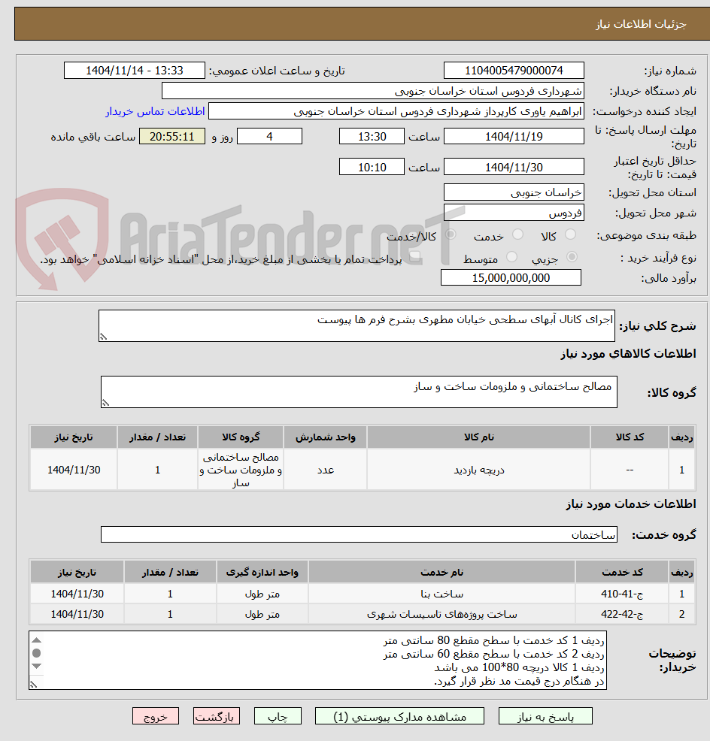710x741 pixels.
Task: Click the validity time field 10:10
Action: 372,167
